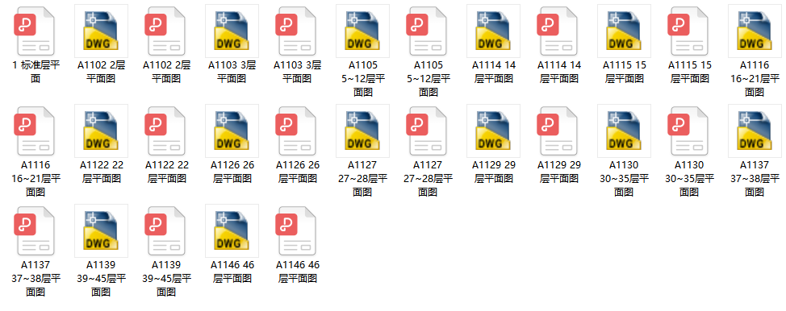Screen dimensions: 786x311
Task: Pick the A1129 29层平面图 DWG icon
Action: pos(493,131)
